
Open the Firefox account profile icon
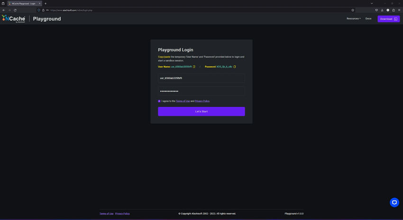pyautogui.click(x=388, y=10)
